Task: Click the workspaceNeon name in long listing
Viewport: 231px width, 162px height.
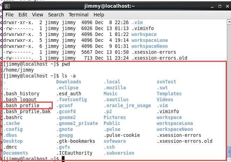Action: [150, 46]
